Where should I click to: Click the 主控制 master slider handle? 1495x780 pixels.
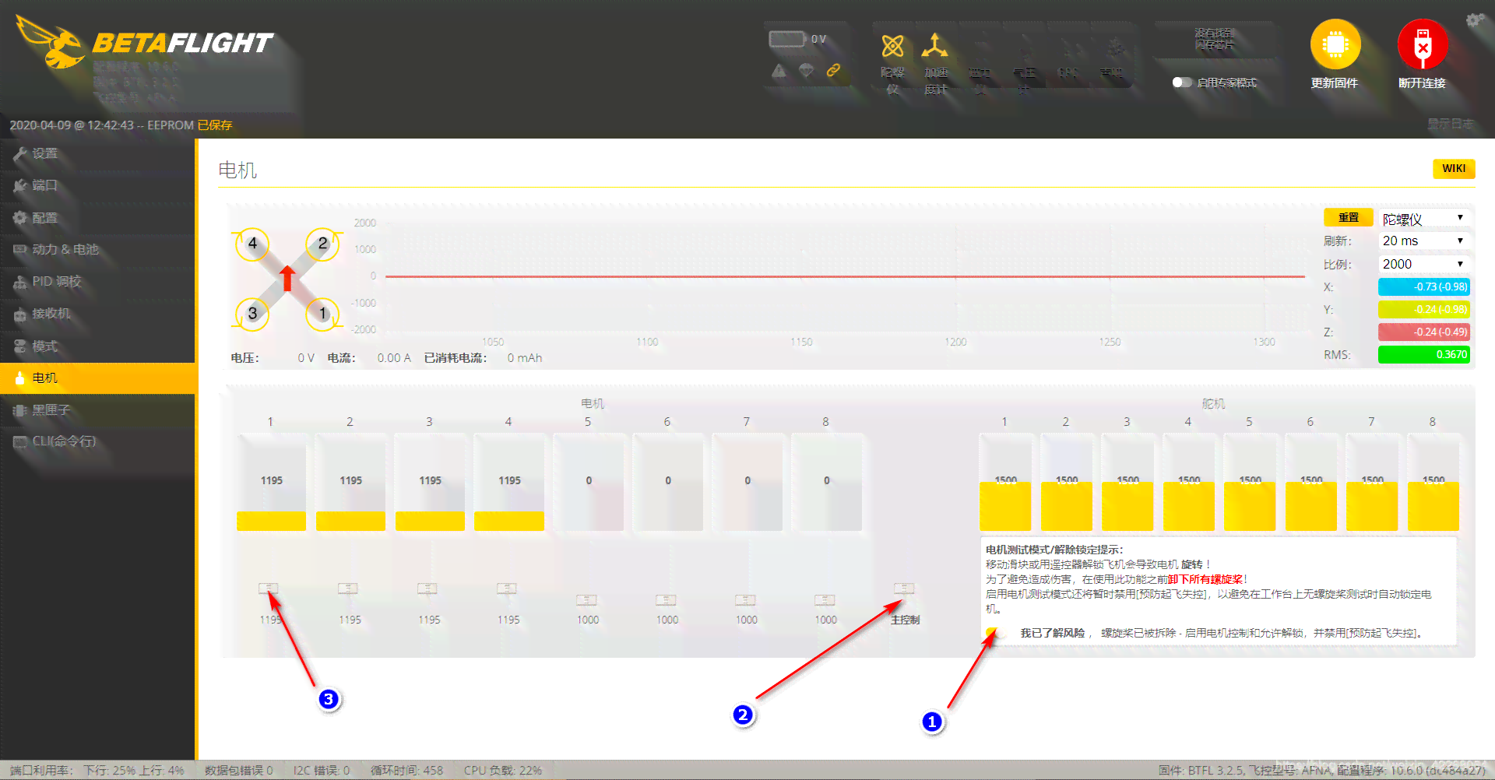click(904, 589)
